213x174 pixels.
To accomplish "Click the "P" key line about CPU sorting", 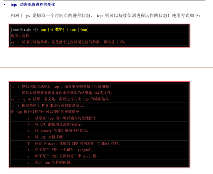I will click(x=55, y=125).
